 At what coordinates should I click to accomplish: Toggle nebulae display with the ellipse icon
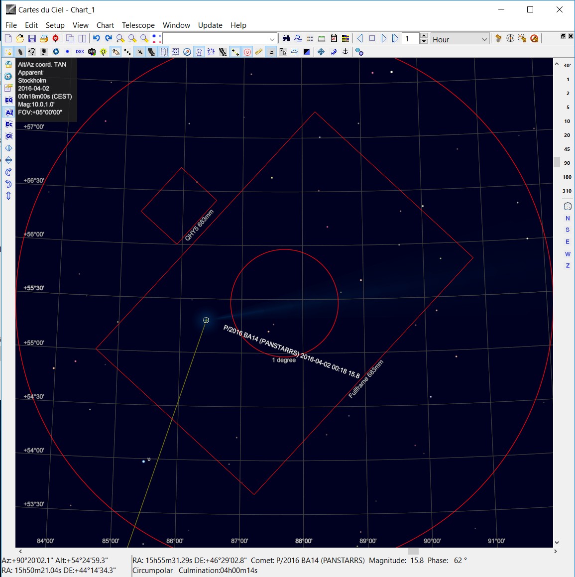20,52
